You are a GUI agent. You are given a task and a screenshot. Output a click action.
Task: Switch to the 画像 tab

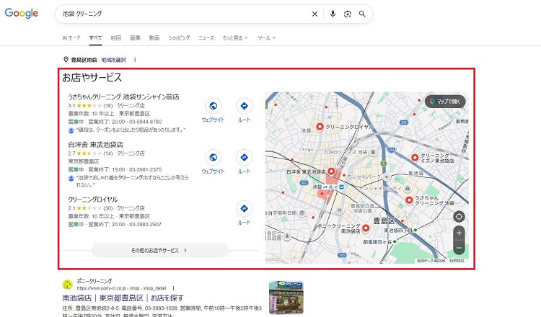(135, 38)
